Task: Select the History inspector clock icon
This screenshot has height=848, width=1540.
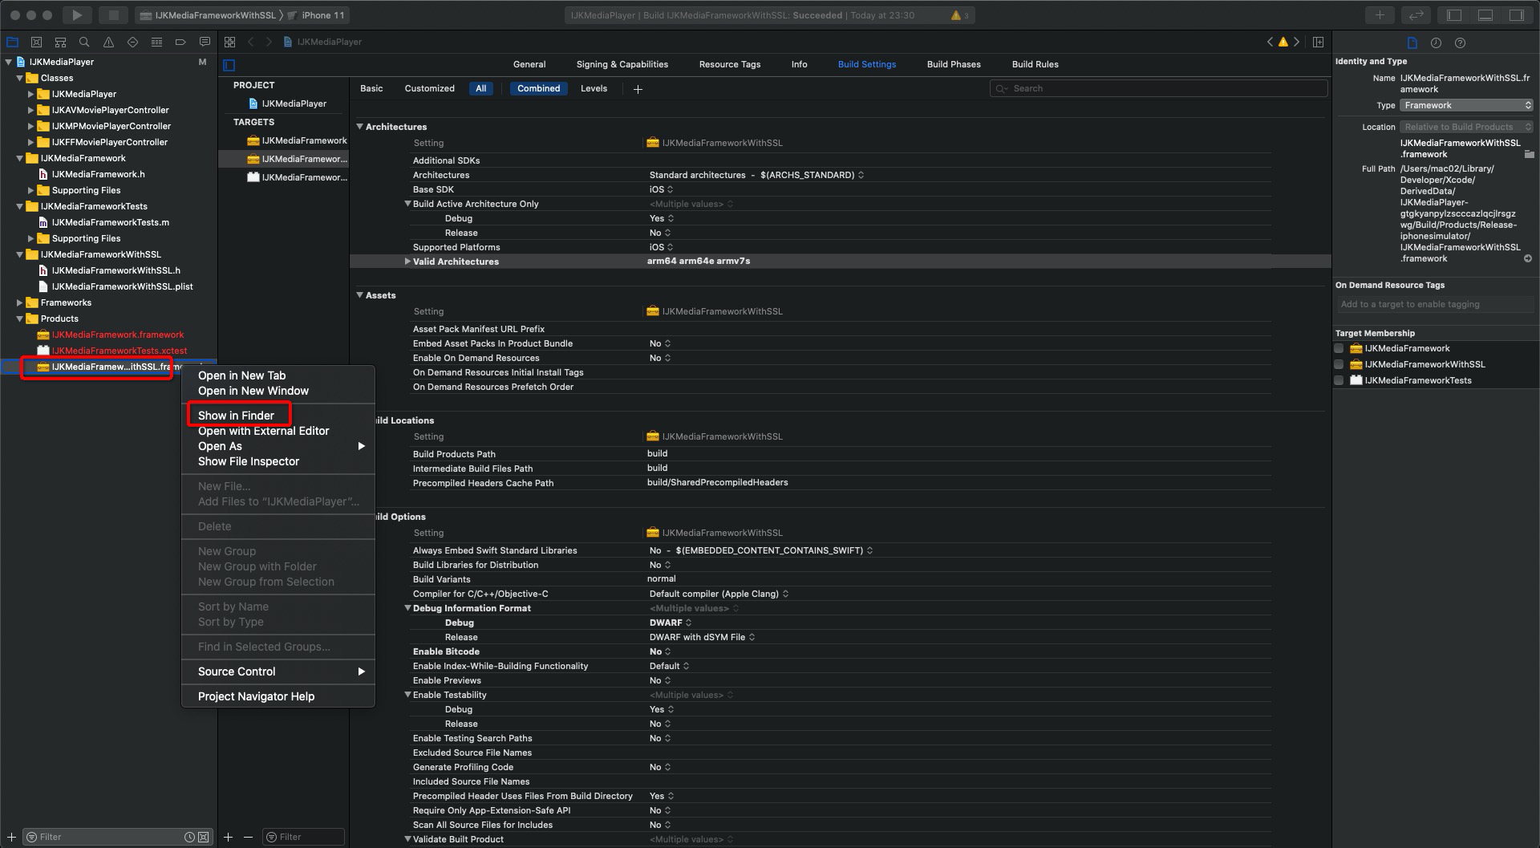Action: [x=1436, y=43]
